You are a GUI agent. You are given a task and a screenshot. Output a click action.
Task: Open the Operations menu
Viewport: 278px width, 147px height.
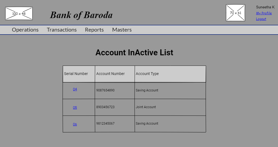point(25,30)
